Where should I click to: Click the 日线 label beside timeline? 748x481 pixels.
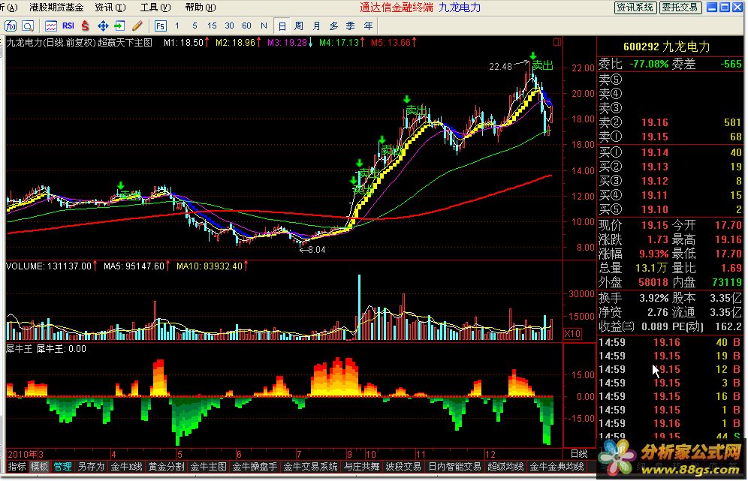tap(579, 454)
